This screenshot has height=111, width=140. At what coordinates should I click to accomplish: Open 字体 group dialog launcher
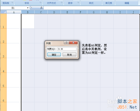point(41,3)
